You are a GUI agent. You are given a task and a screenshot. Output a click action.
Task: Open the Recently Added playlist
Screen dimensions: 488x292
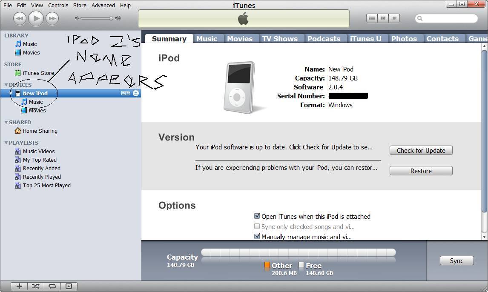tap(37, 168)
